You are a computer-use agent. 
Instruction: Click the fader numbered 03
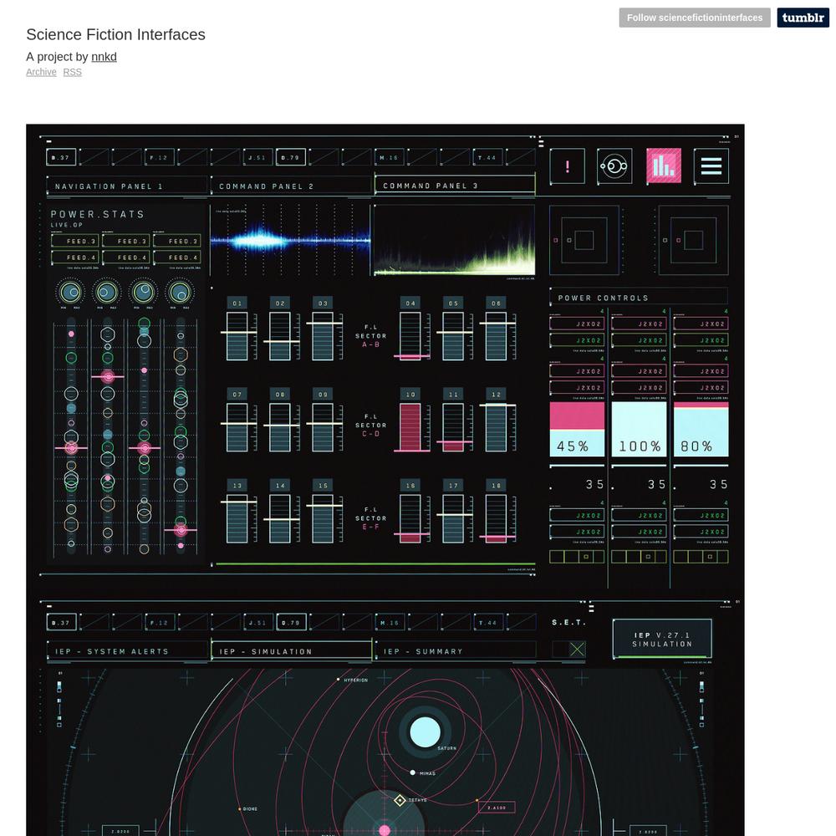[323, 335]
